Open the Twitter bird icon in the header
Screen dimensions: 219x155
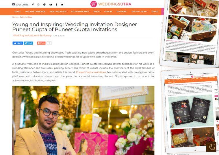pos(62,5)
